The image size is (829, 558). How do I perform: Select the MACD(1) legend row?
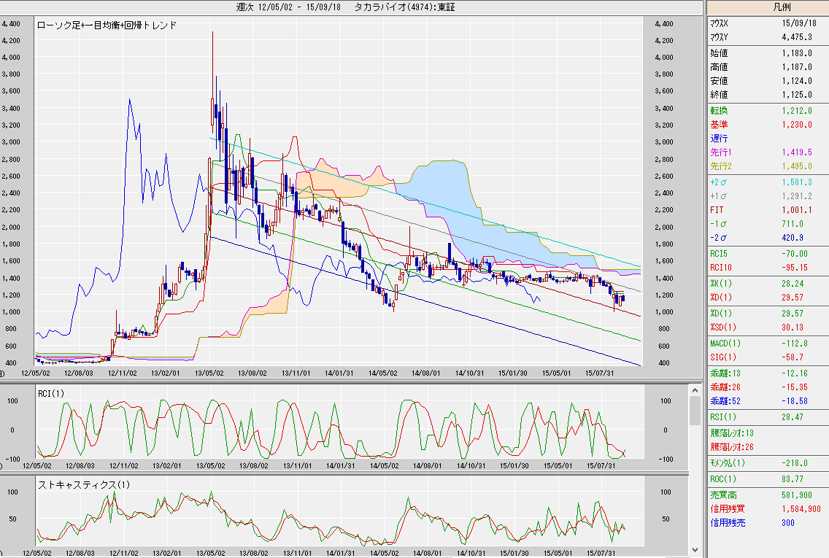pyautogui.click(x=767, y=343)
